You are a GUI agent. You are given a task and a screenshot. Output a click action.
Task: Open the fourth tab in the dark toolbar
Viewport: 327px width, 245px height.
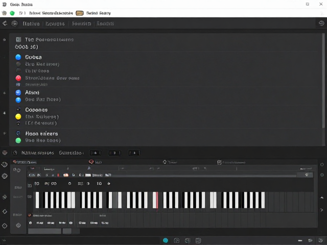click(105, 23)
